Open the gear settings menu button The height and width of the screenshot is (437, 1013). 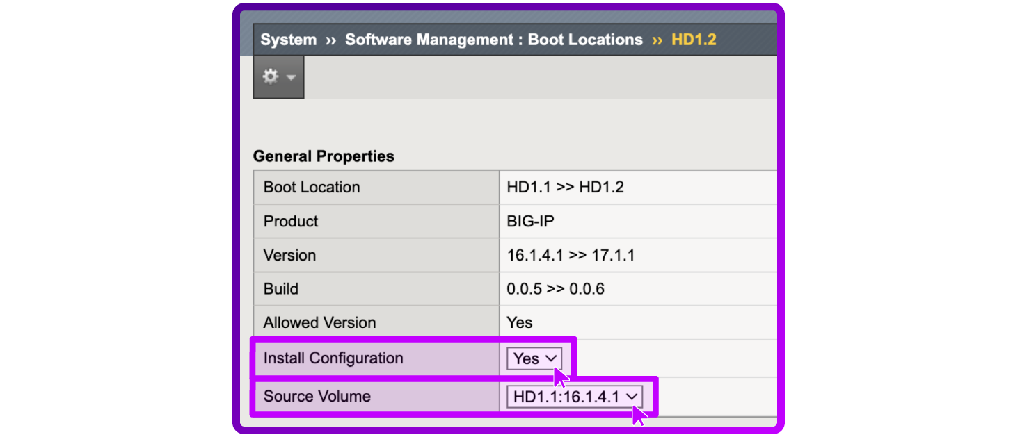pos(278,76)
